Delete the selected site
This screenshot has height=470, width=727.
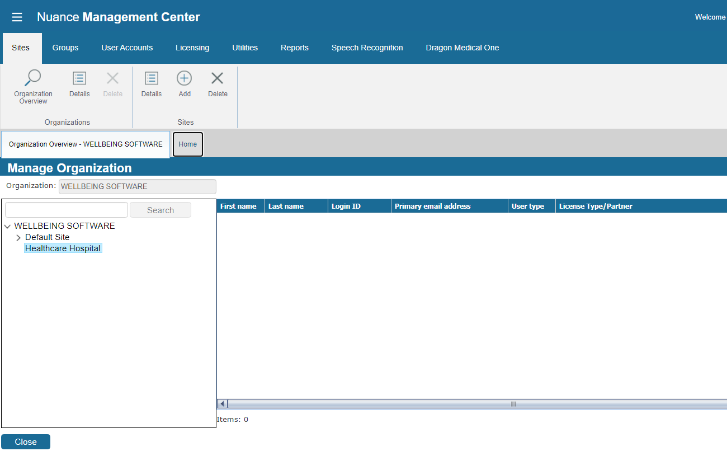tap(218, 84)
